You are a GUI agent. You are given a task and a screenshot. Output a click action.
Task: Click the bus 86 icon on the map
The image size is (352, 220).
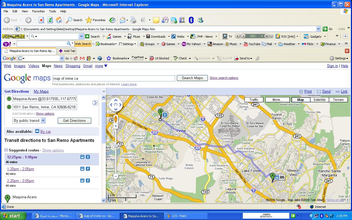(x=280, y=177)
